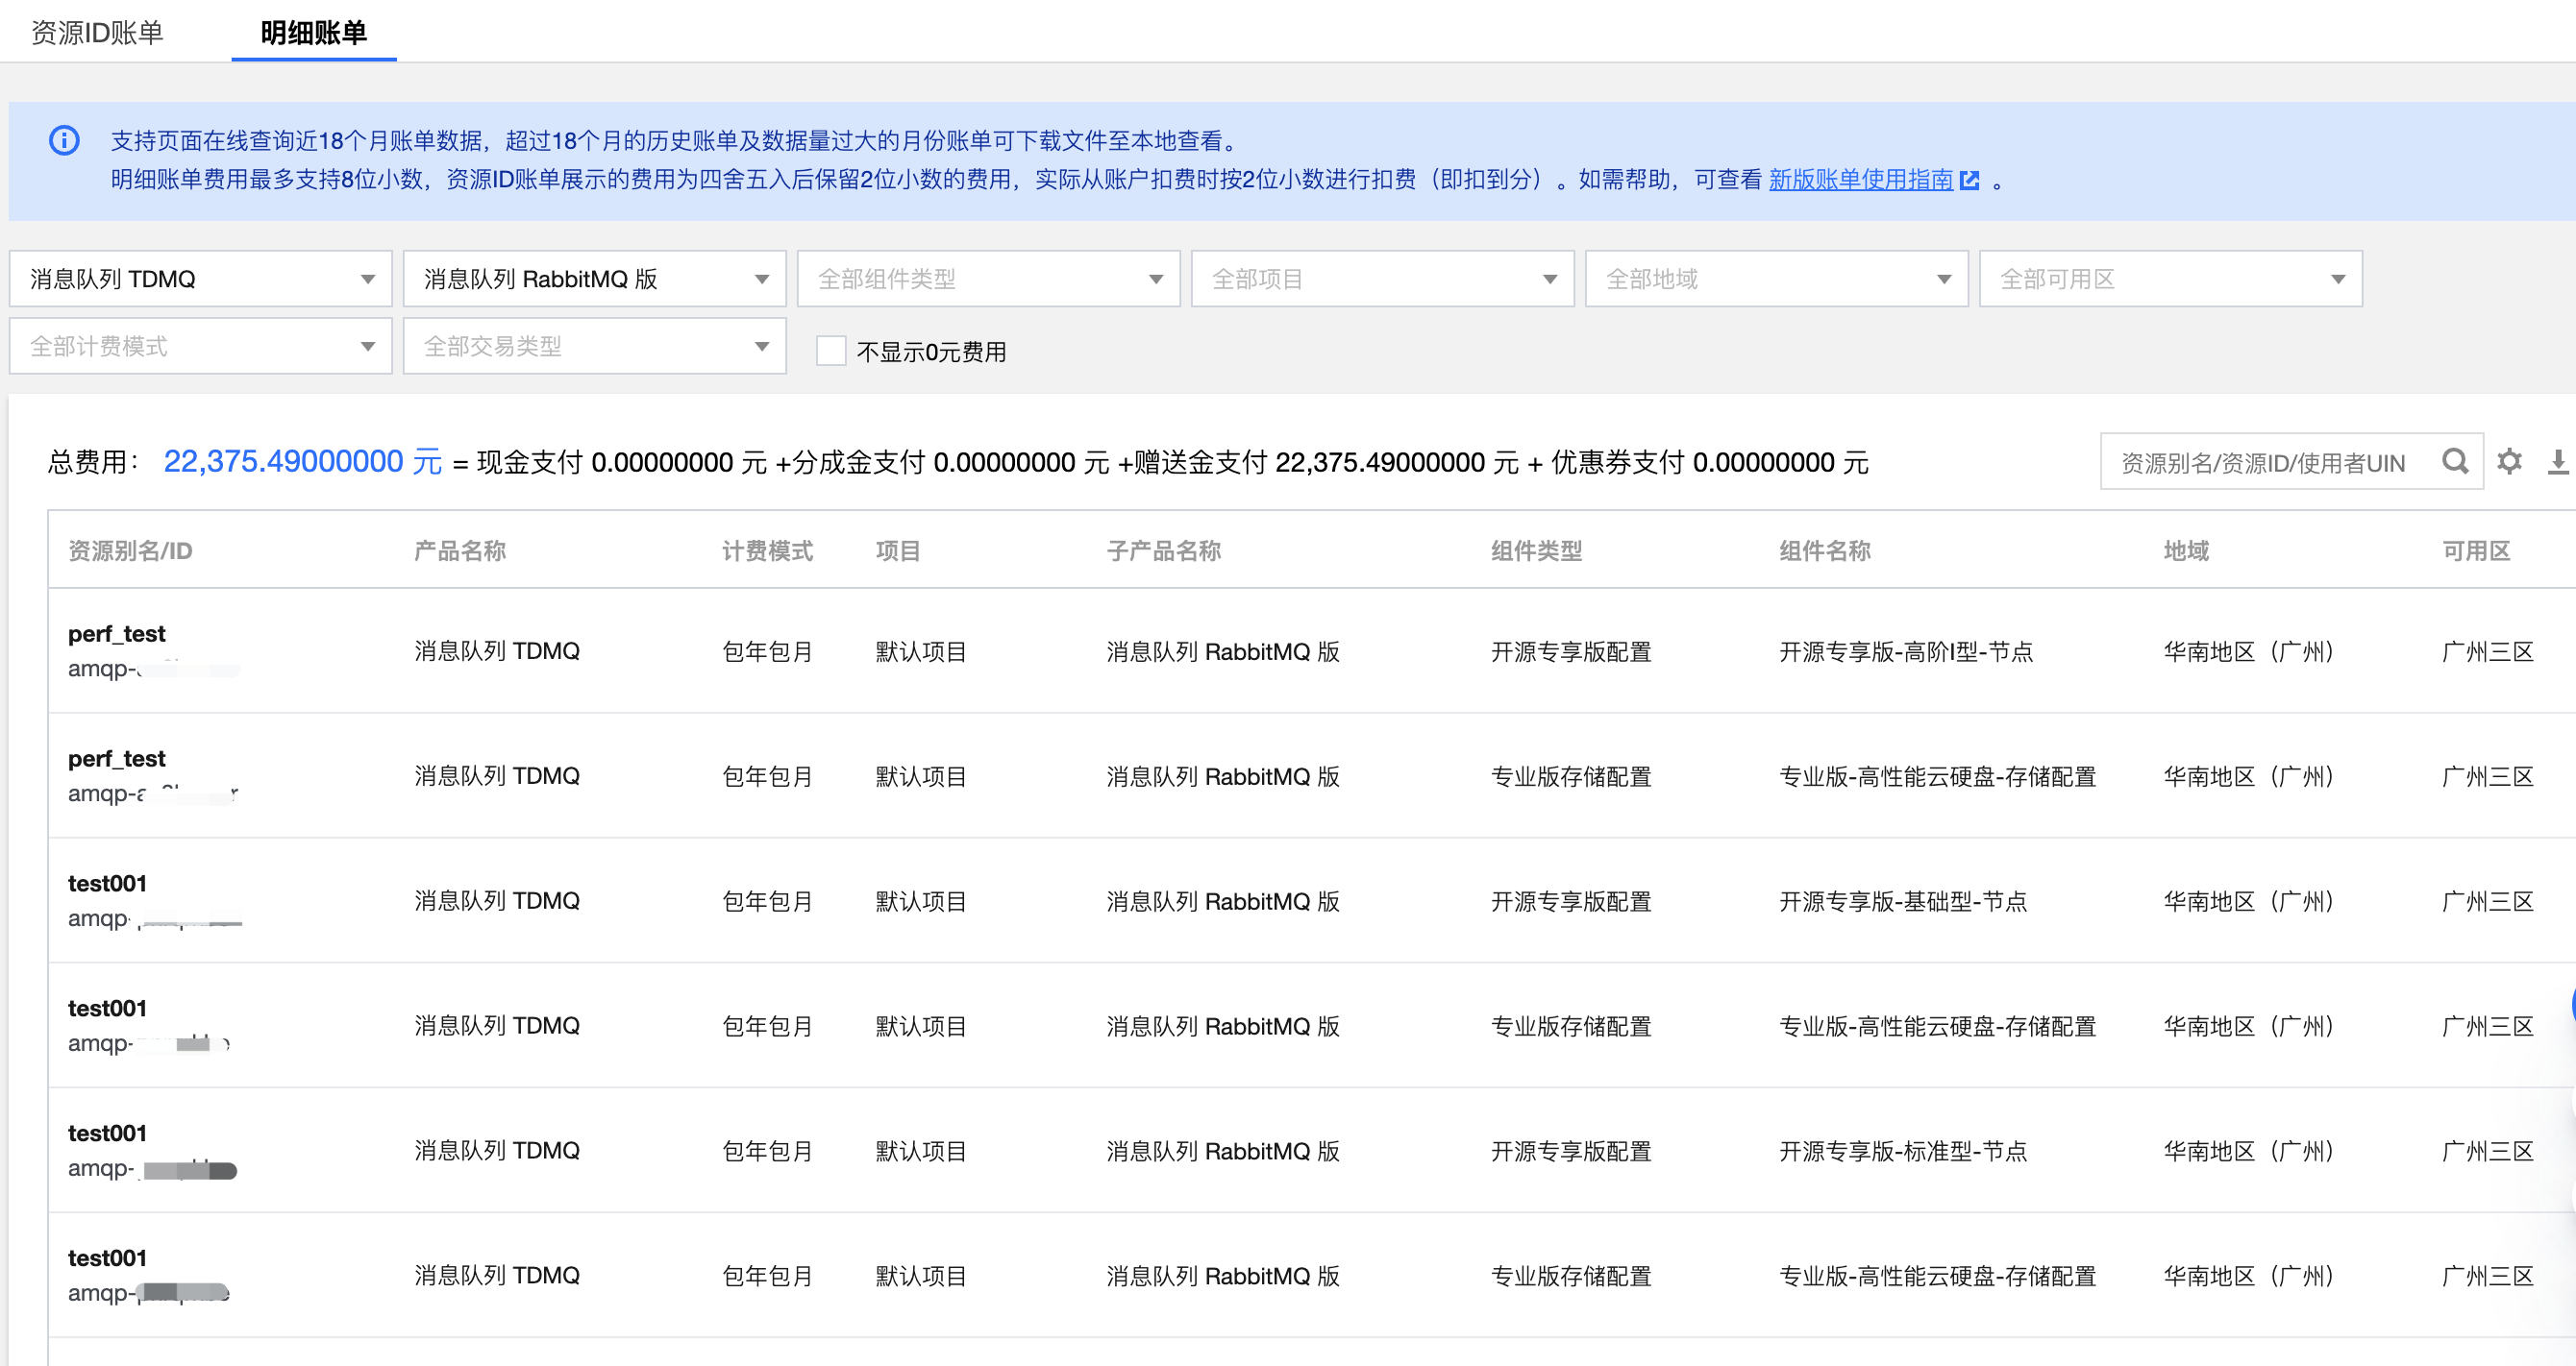Click 资源别名/ID column header
This screenshot has width=2576, height=1366.
(x=130, y=550)
